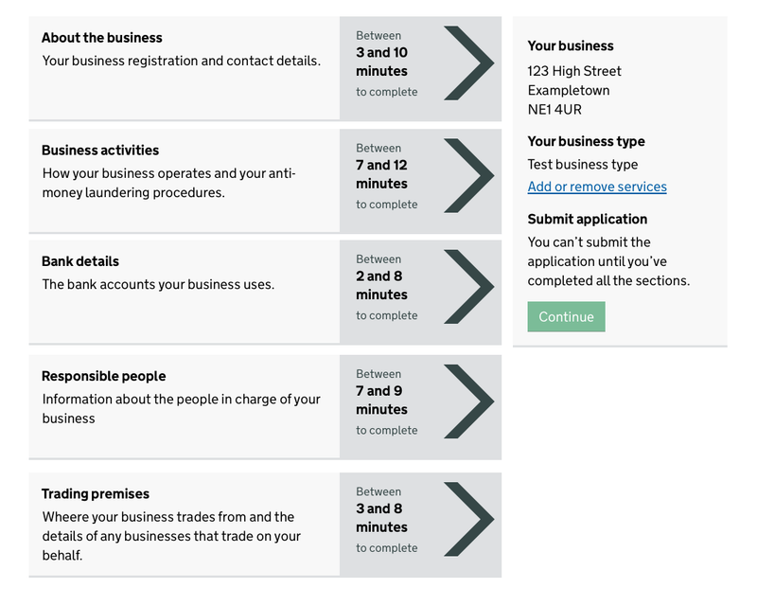This screenshot has width=757, height=606.
Task: Click the Your business address text
Action: pos(574,90)
